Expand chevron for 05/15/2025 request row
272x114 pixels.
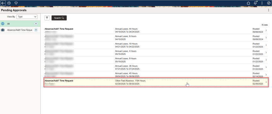pos(266,53)
